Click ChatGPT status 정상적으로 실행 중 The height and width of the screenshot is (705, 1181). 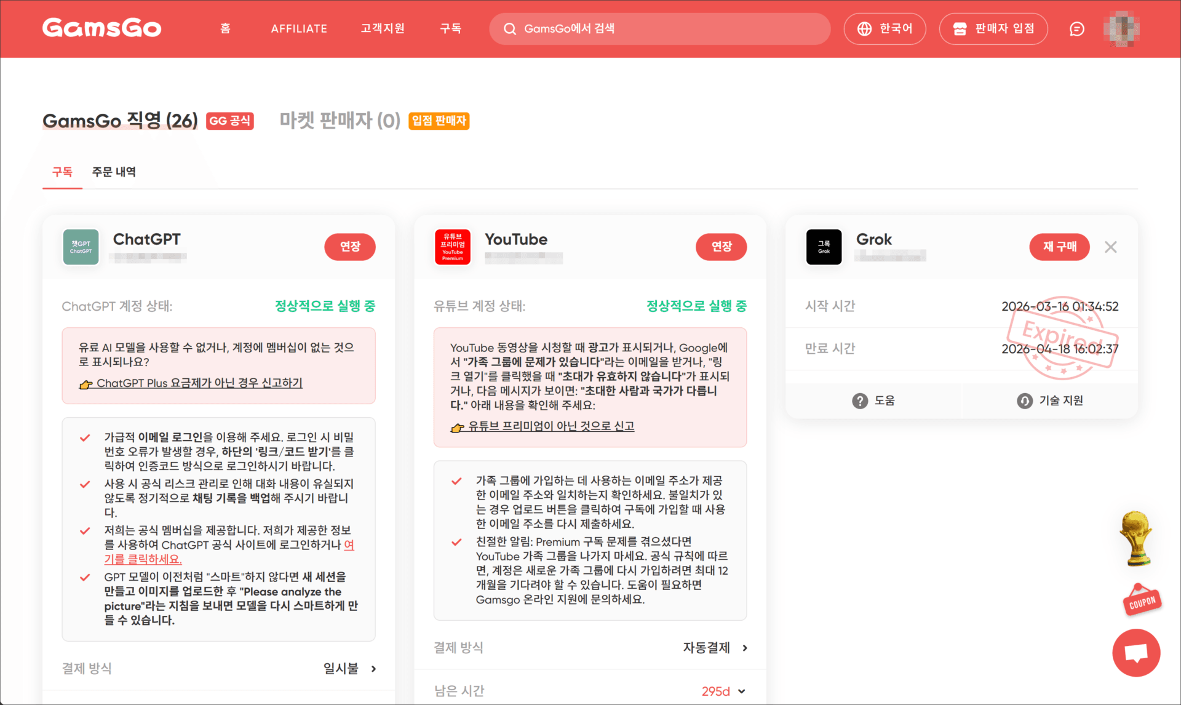click(325, 306)
